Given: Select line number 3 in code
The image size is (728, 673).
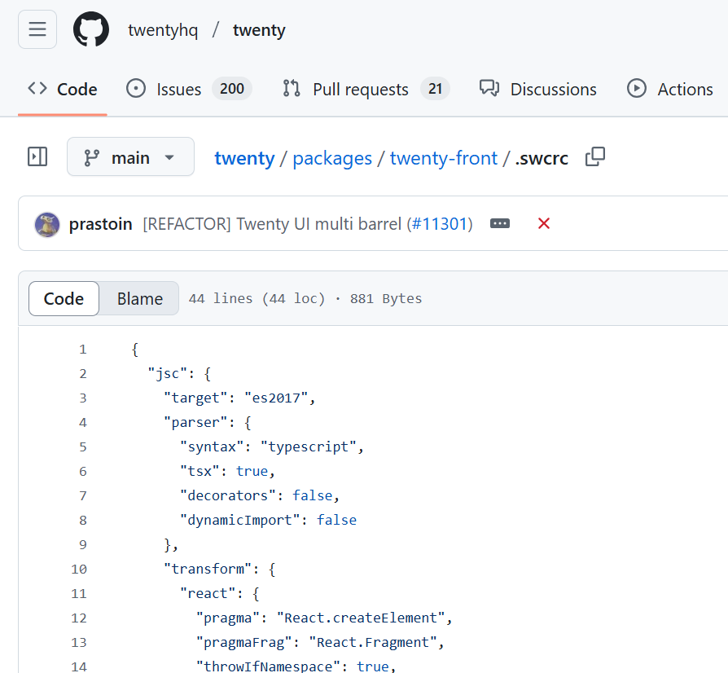Looking at the screenshot, I should pyautogui.click(x=82, y=398).
